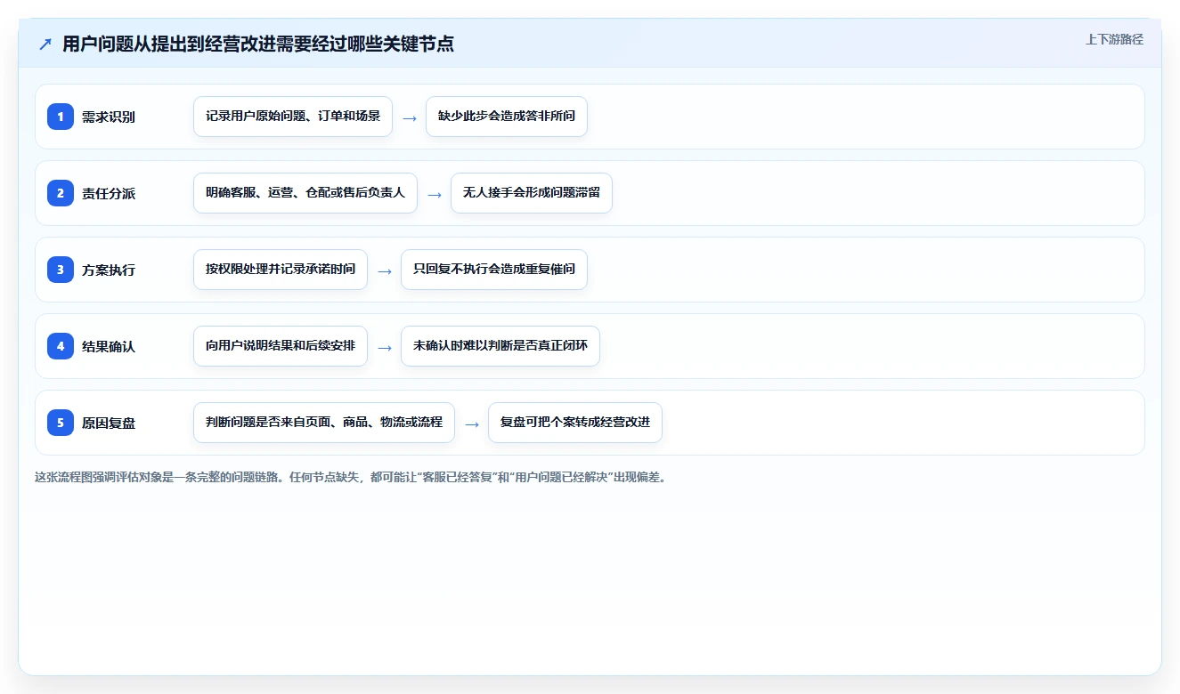Select the 向用户说明结果和后续安排 box
The height and width of the screenshot is (694, 1180).
[281, 346]
